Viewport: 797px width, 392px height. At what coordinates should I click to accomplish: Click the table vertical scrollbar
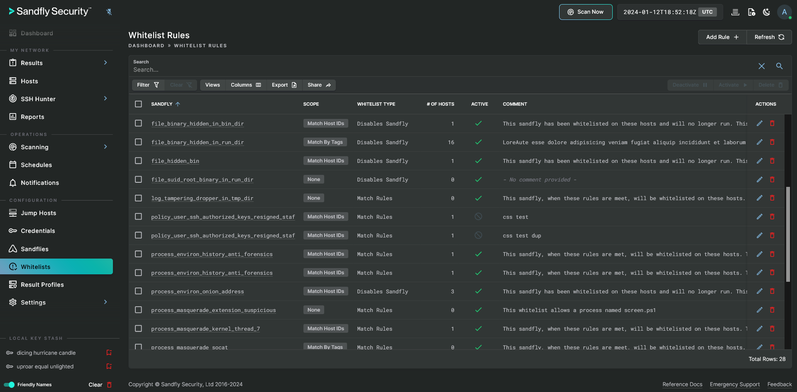point(788,234)
